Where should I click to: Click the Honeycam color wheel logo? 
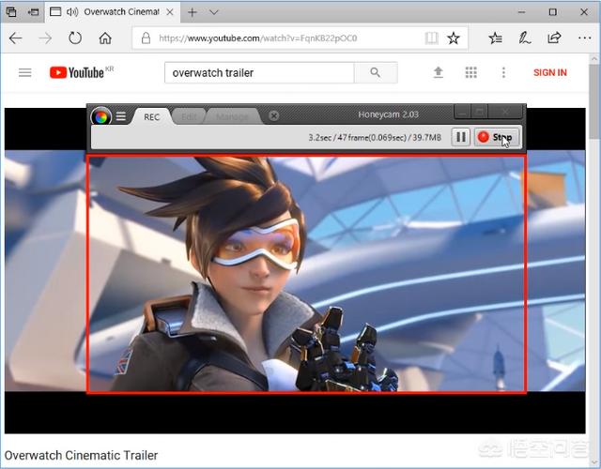100,116
